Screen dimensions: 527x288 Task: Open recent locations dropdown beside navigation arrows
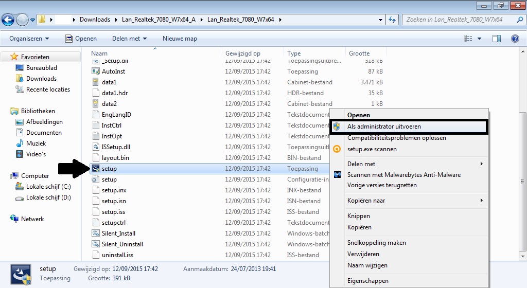32,20
